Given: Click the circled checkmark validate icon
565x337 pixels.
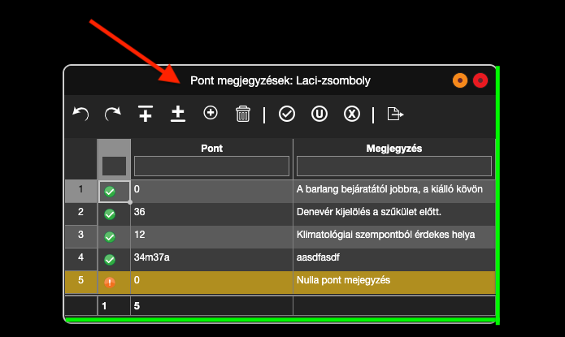Looking at the screenshot, I should [287, 114].
